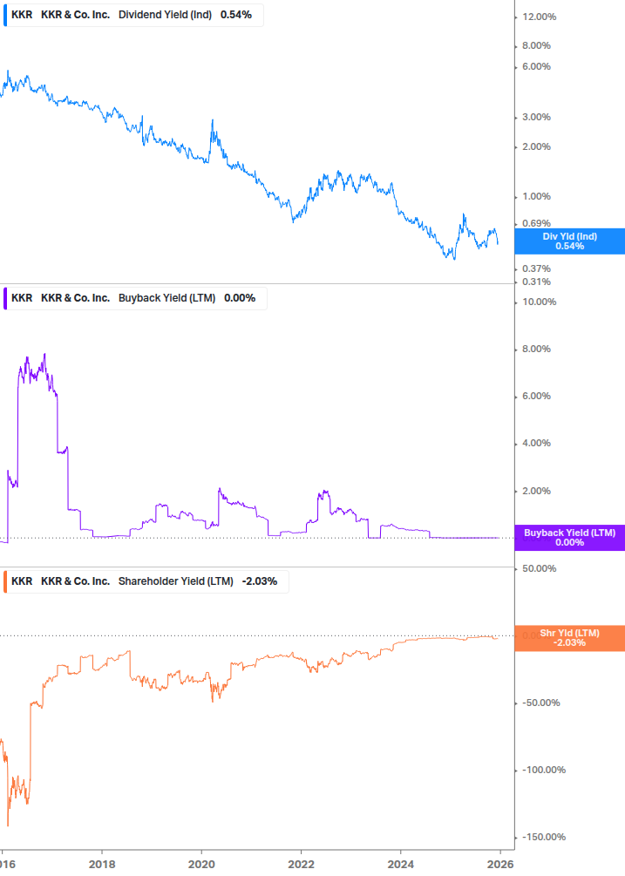Click the 2020 label on the time axis
Screen dimensions: 625x876
(x=201, y=865)
